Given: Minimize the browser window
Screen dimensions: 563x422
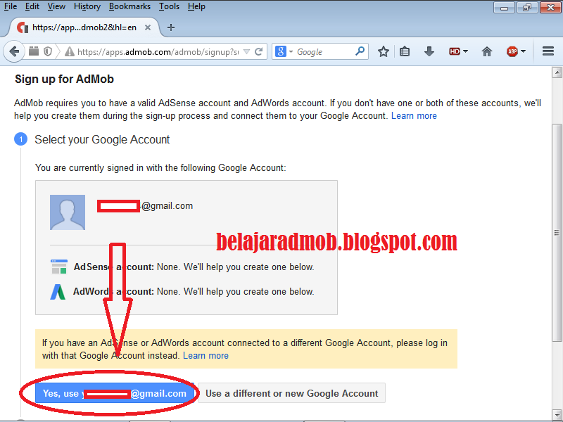Looking at the screenshot, I should click(x=504, y=7).
